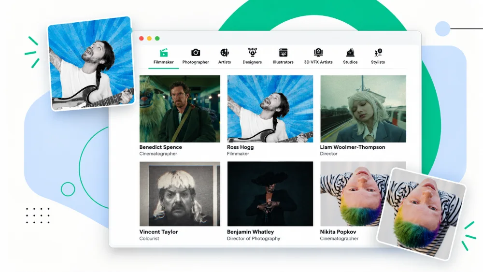This screenshot has height=272, width=483.
Task: Click the 'Director' role text
Action: tap(328, 154)
